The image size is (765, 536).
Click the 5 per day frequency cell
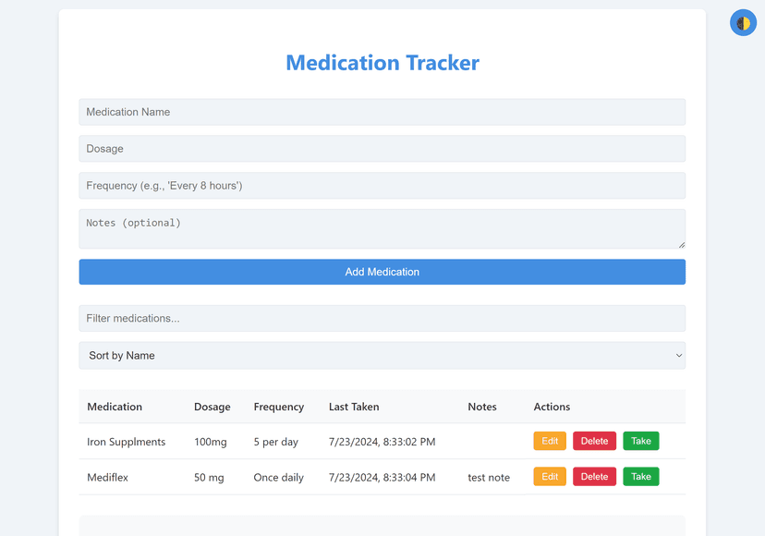coord(275,442)
